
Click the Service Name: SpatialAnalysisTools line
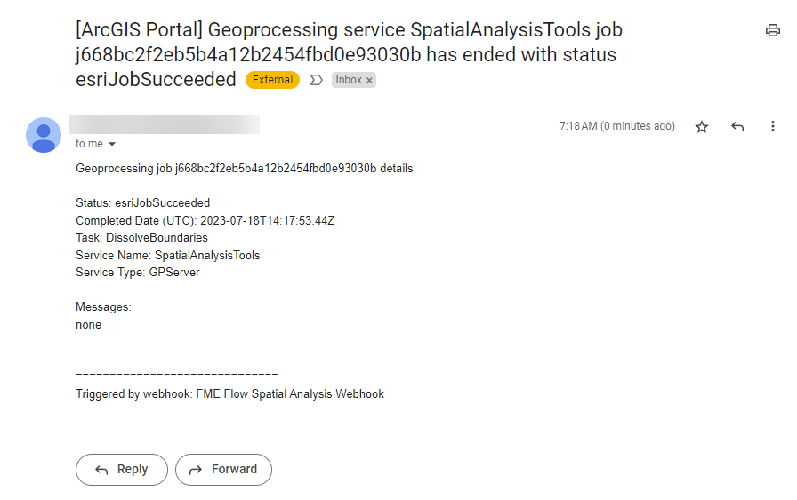click(168, 256)
